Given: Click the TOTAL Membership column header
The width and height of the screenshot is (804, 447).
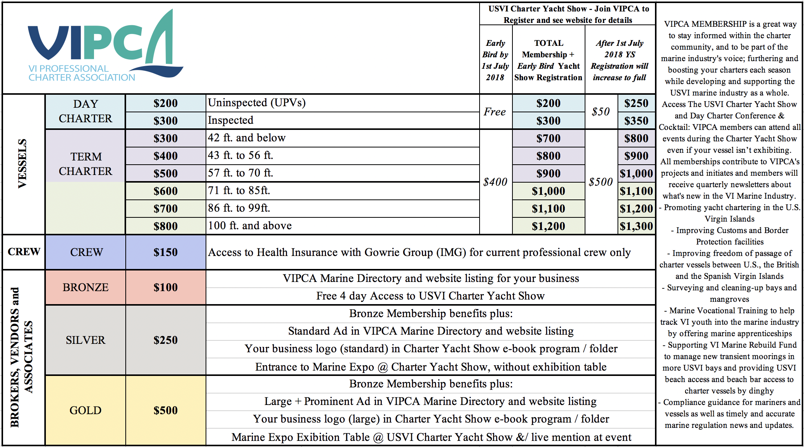Looking at the screenshot, I should tap(548, 60).
